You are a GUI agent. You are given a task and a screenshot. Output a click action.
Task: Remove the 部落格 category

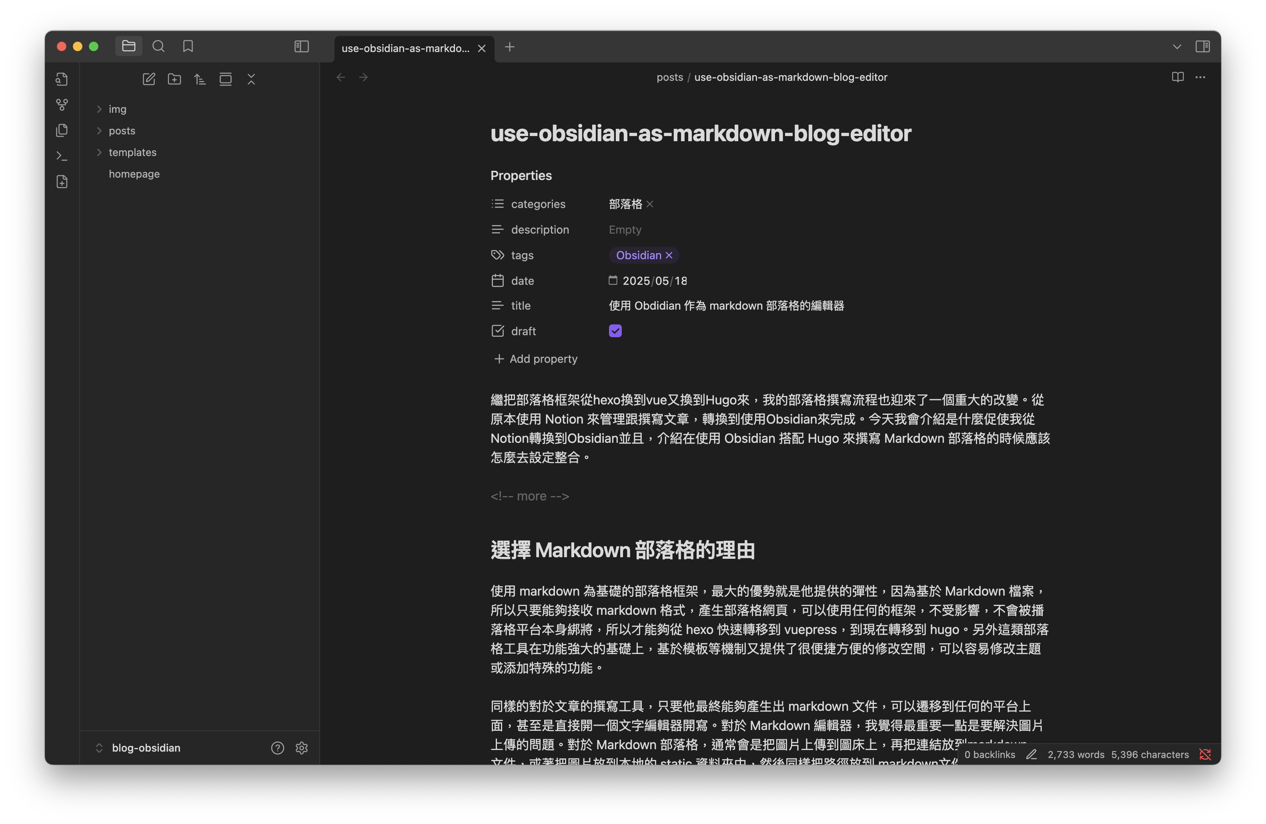click(650, 204)
